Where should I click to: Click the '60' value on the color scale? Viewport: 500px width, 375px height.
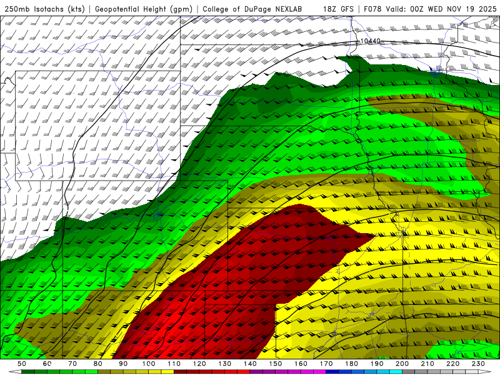coord(47,364)
